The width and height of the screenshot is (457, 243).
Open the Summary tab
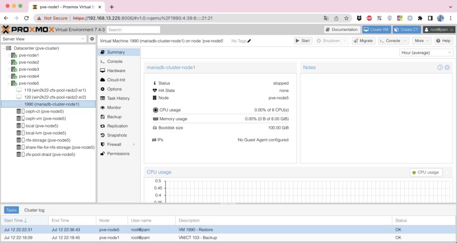(x=119, y=52)
